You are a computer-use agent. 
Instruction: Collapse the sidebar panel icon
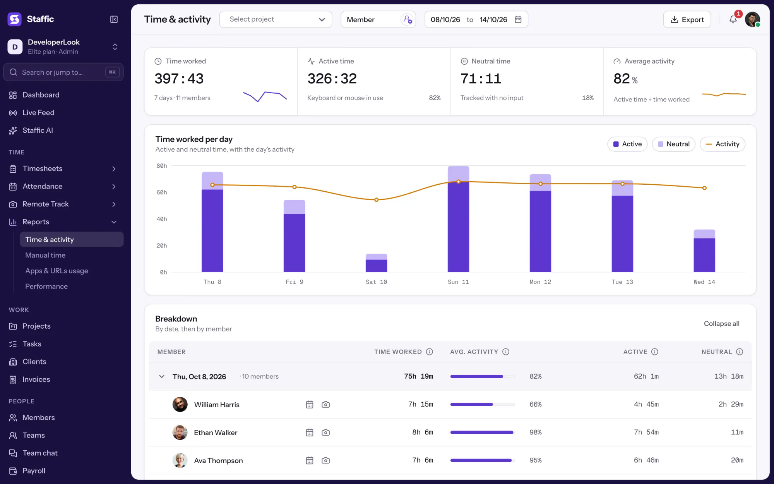click(114, 19)
